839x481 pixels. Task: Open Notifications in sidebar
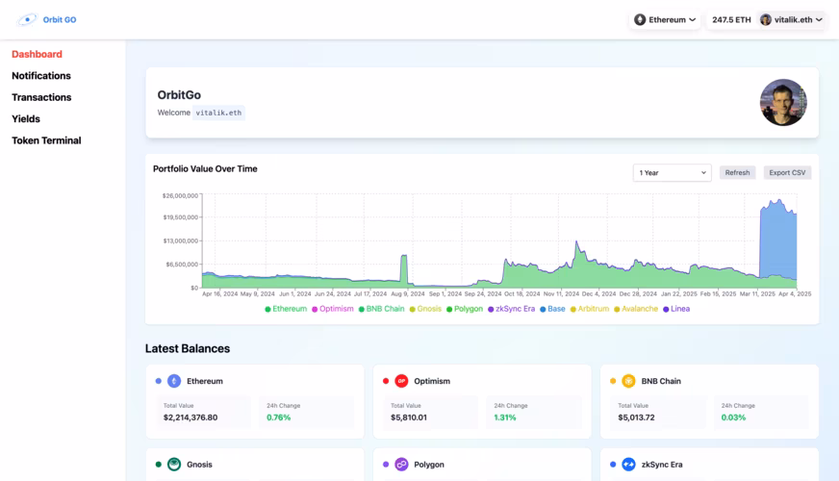click(x=41, y=76)
